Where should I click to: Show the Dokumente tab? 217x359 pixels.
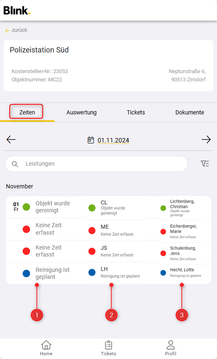(x=190, y=112)
